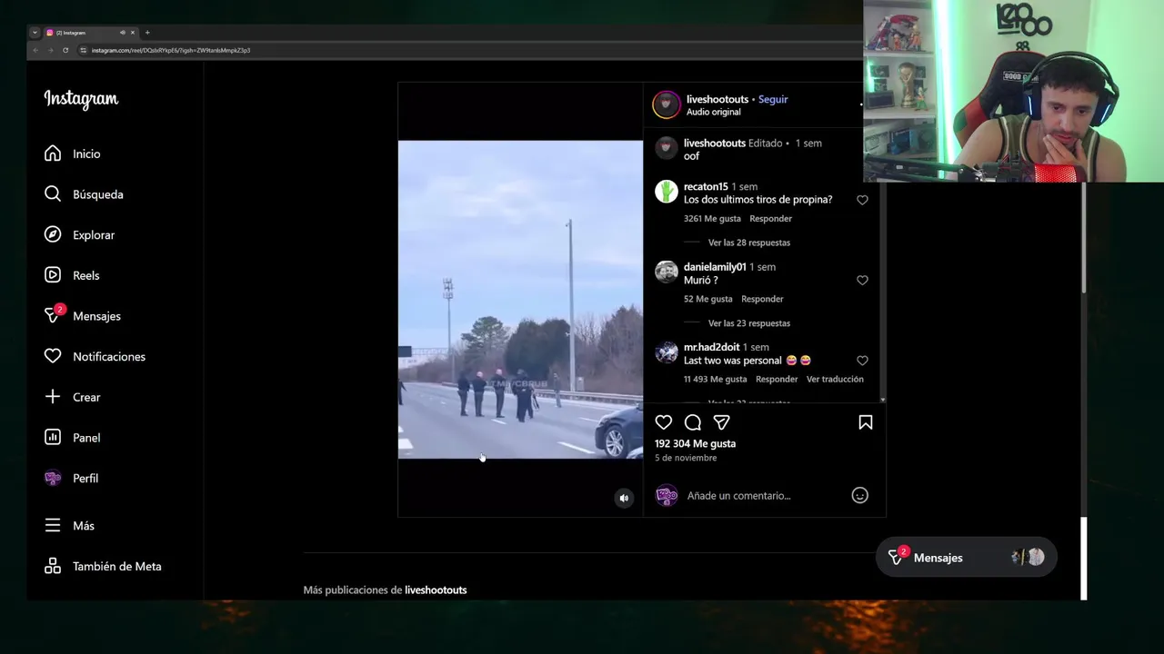This screenshot has height=654, width=1164.
Task: Open the browser tab search dropdown
Action: 35,33
